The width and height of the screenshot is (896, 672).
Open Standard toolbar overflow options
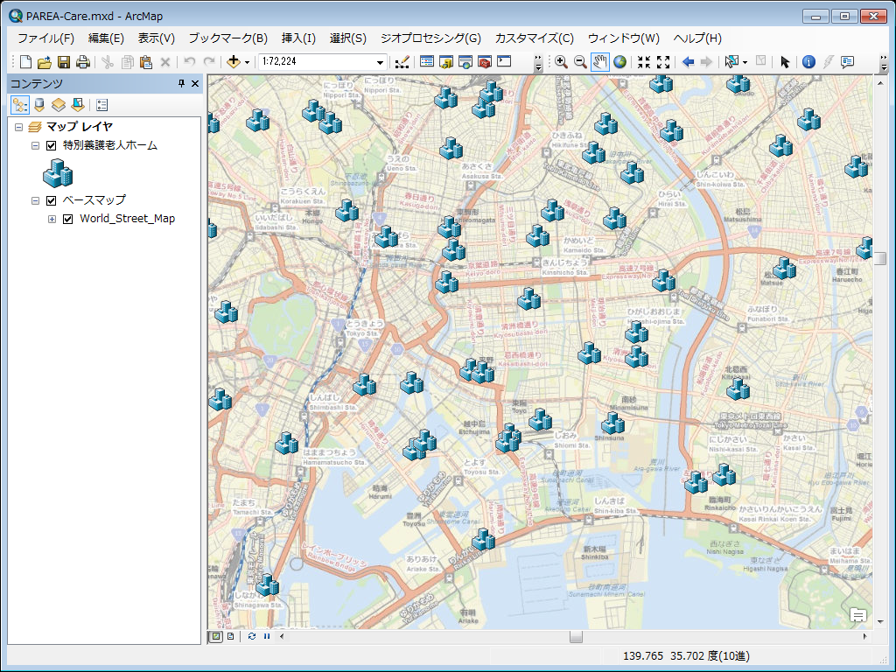pos(538,62)
